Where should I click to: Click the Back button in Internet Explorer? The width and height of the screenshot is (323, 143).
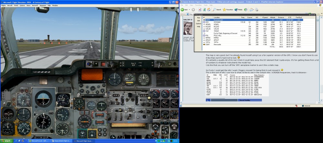pyautogui.click(x=184, y=10)
